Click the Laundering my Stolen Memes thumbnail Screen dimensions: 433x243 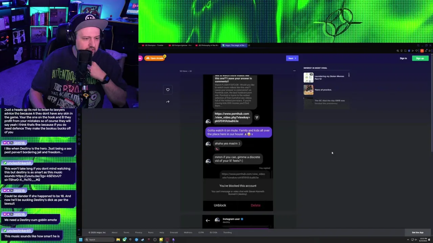coord(308,78)
